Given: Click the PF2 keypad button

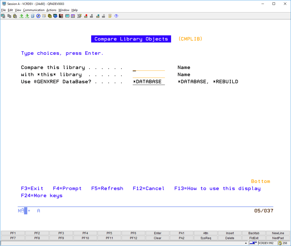Looking at the screenshot, I should (37, 233).
